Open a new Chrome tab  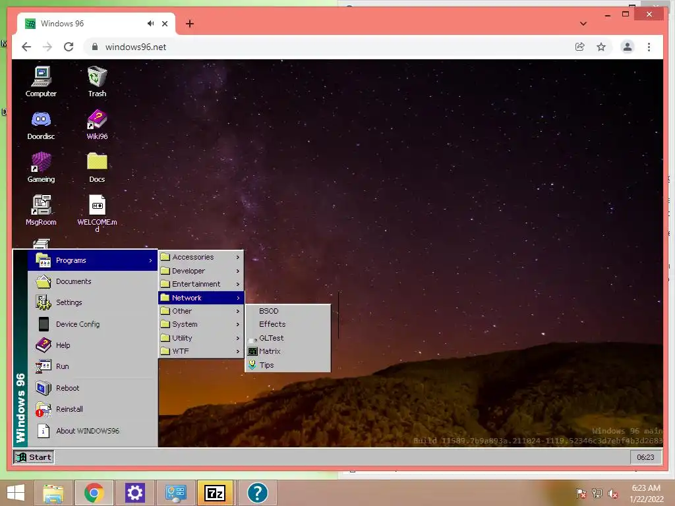pos(190,24)
